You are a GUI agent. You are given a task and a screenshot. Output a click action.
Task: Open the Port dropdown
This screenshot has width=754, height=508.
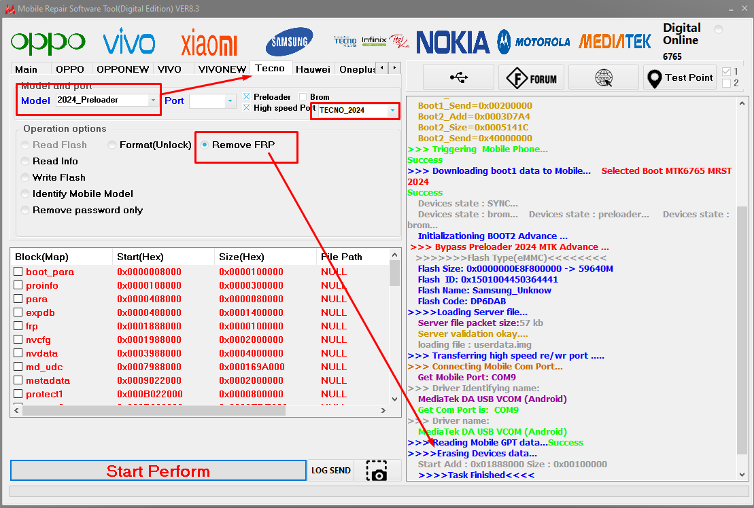(230, 101)
